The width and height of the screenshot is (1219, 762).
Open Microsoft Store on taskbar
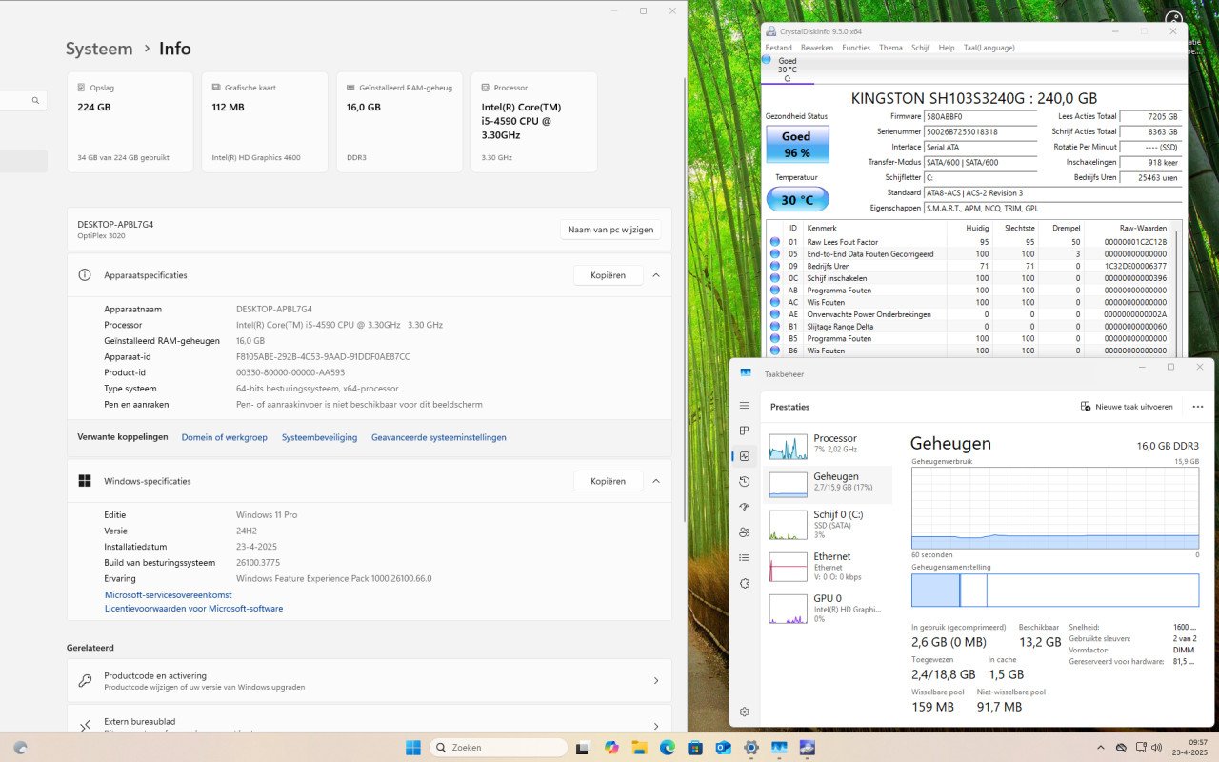695,748
